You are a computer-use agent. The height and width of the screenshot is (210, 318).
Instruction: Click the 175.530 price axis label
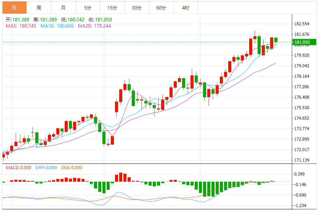[x=302, y=108]
